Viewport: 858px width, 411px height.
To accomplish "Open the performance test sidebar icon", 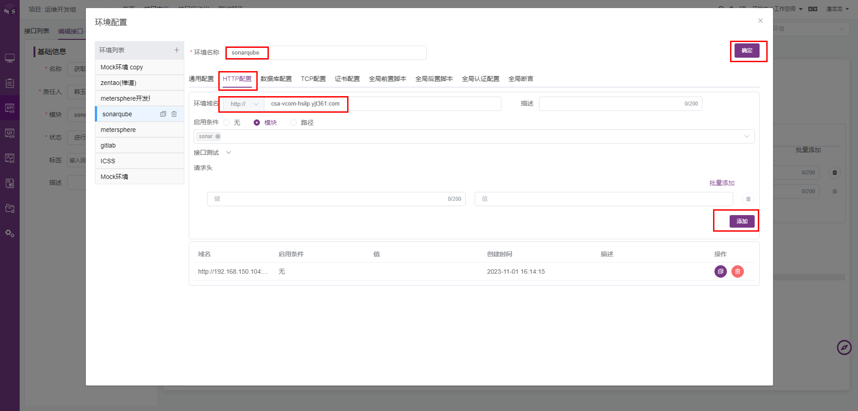I will tap(10, 158).
